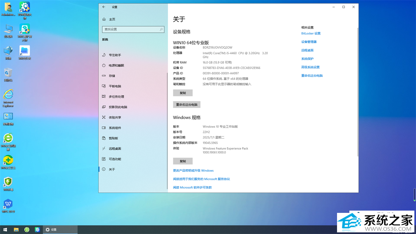Image resolution: width=416 pixels, height=234 pixels.
Task: Open the 专注助手 settings page
Action: (133, 55)
